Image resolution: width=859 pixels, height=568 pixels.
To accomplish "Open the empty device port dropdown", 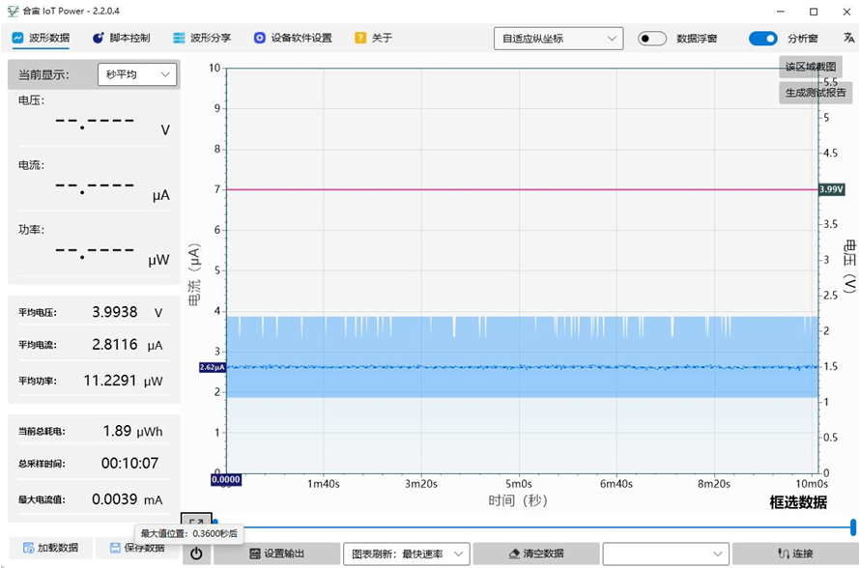I will click(666, 554).
